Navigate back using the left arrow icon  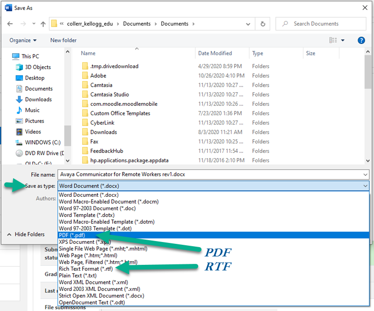(10, 23)
